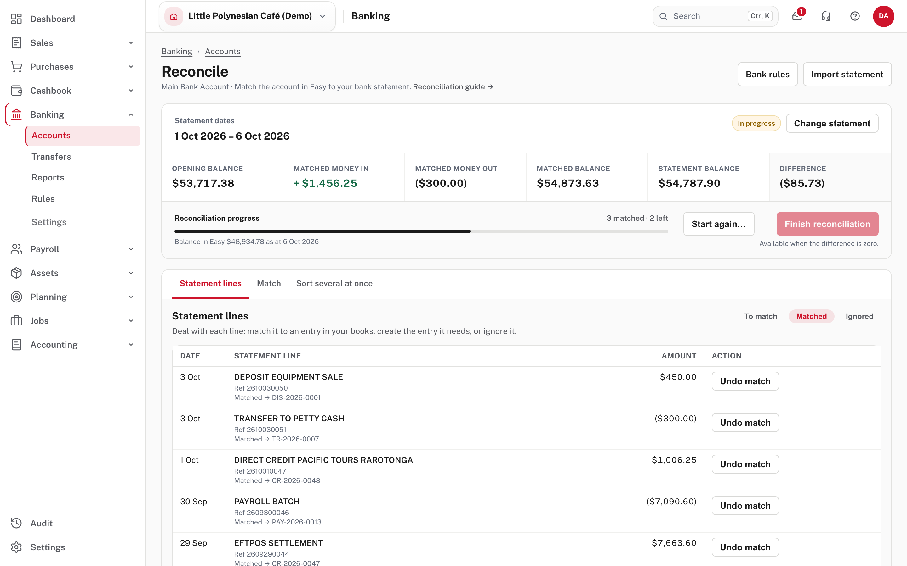Collapse the Banking menu chevron
Screen dimensions: 907x566
[x=131, y=114]
